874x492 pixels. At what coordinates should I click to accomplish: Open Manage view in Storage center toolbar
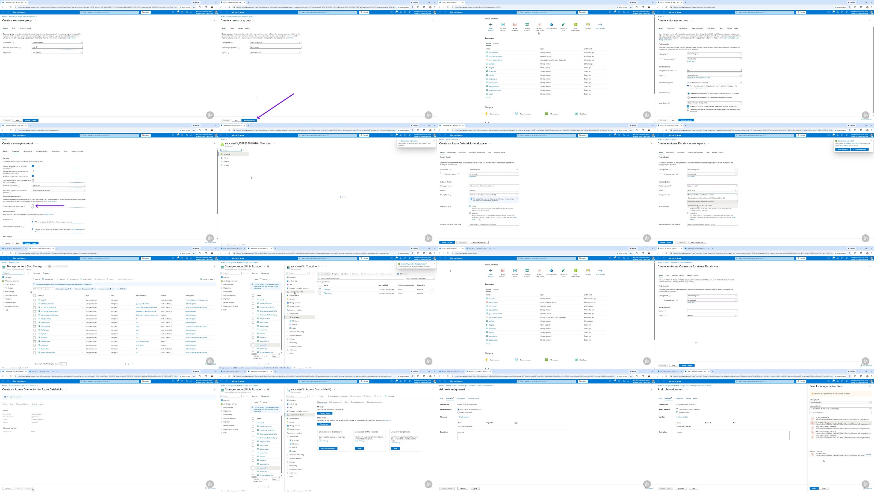click(49, 279)
